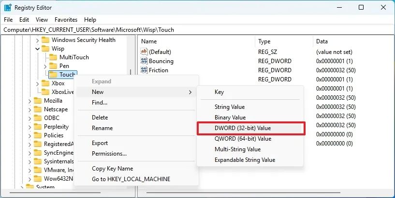Choose Copy Key Name option

click(113, 169)
